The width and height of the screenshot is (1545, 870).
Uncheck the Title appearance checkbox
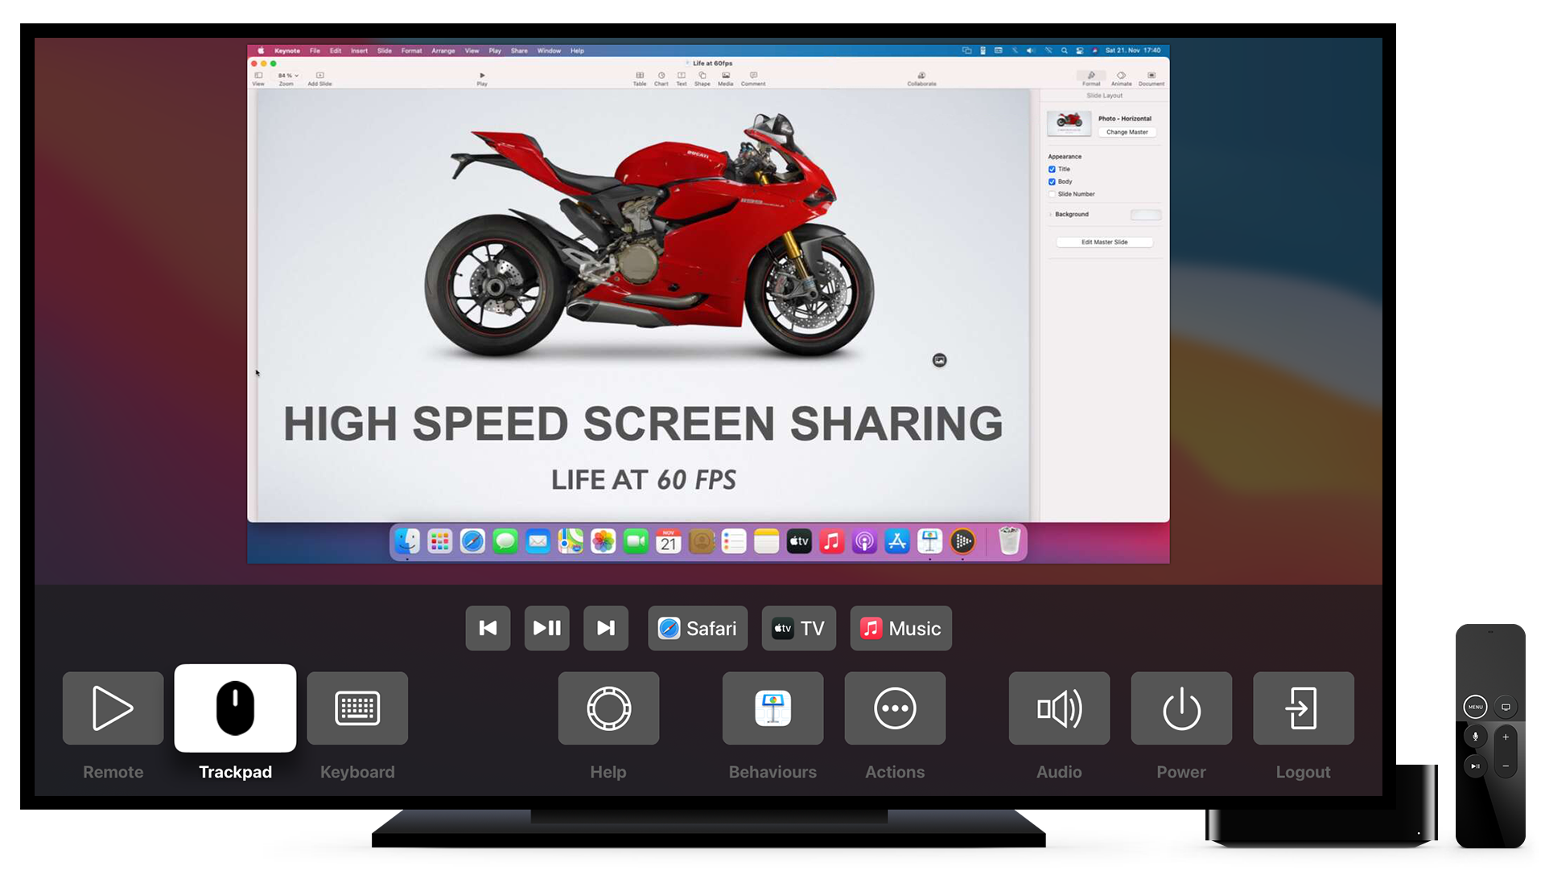pos(1052,169)
